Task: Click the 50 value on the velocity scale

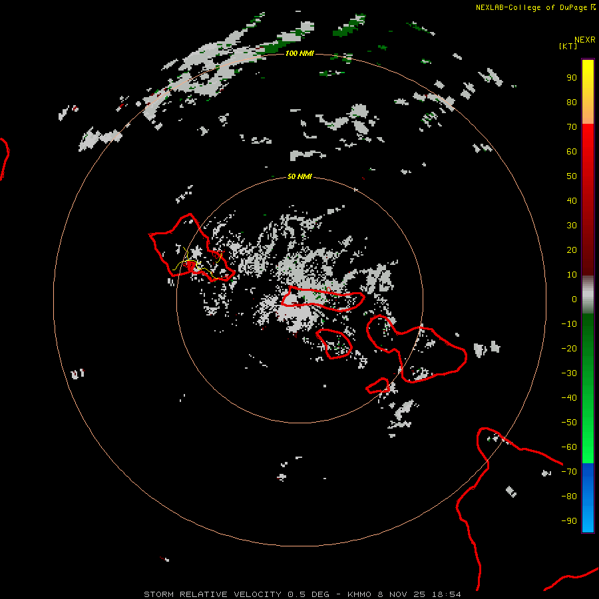Action: tap(572, 176)
